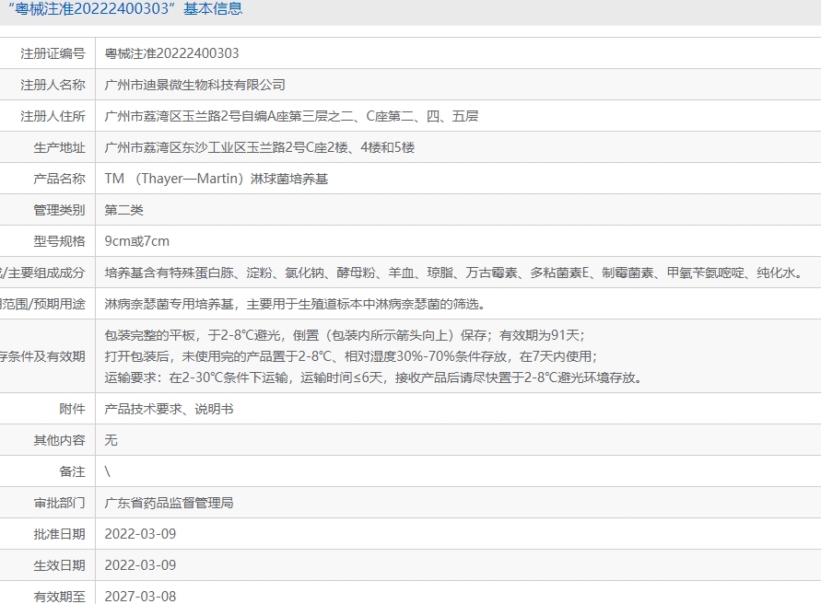Click the 产品技术要求、说明书 attachment text

tap(169, 409)
